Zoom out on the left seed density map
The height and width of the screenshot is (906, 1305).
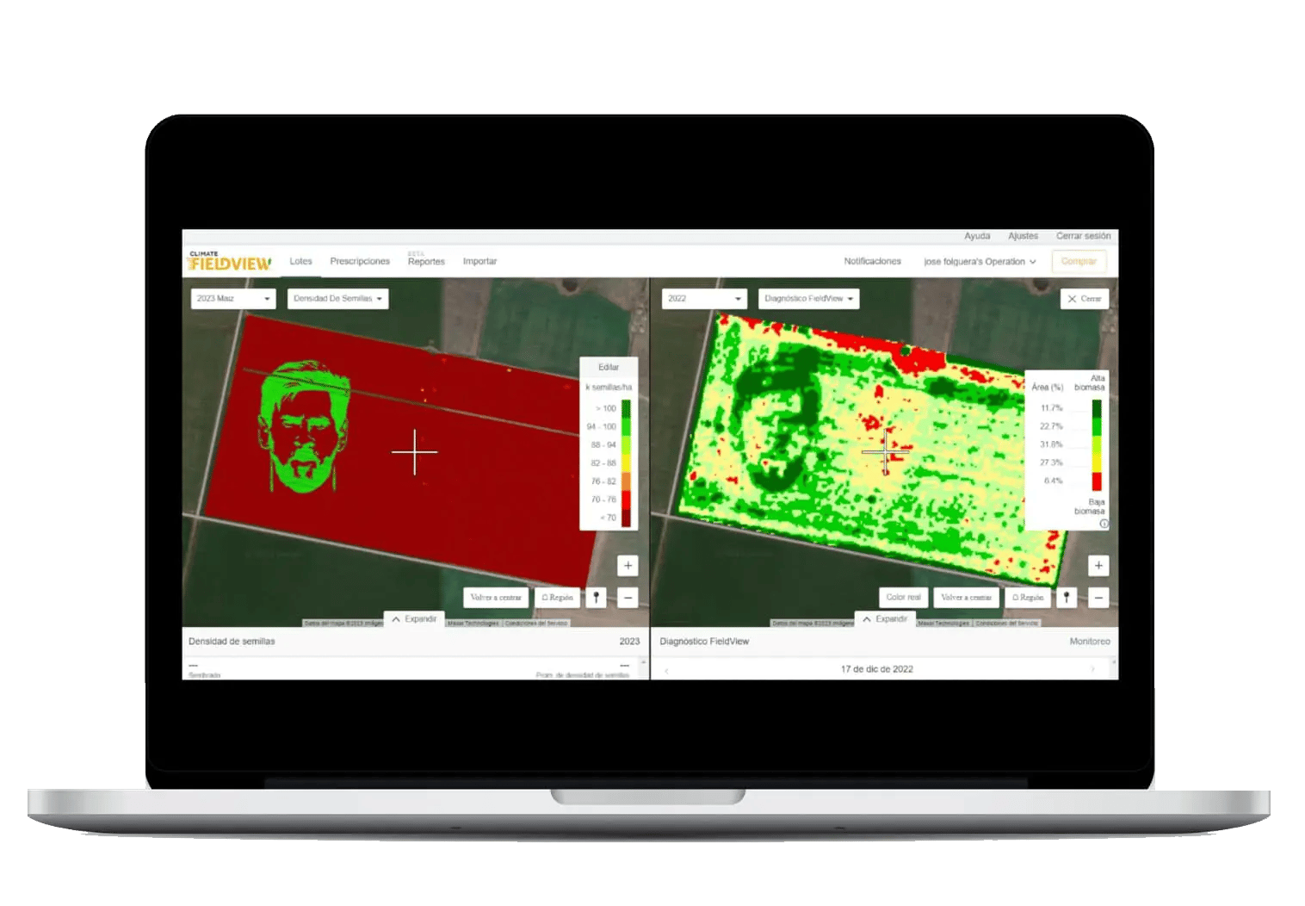click(628, 598)
